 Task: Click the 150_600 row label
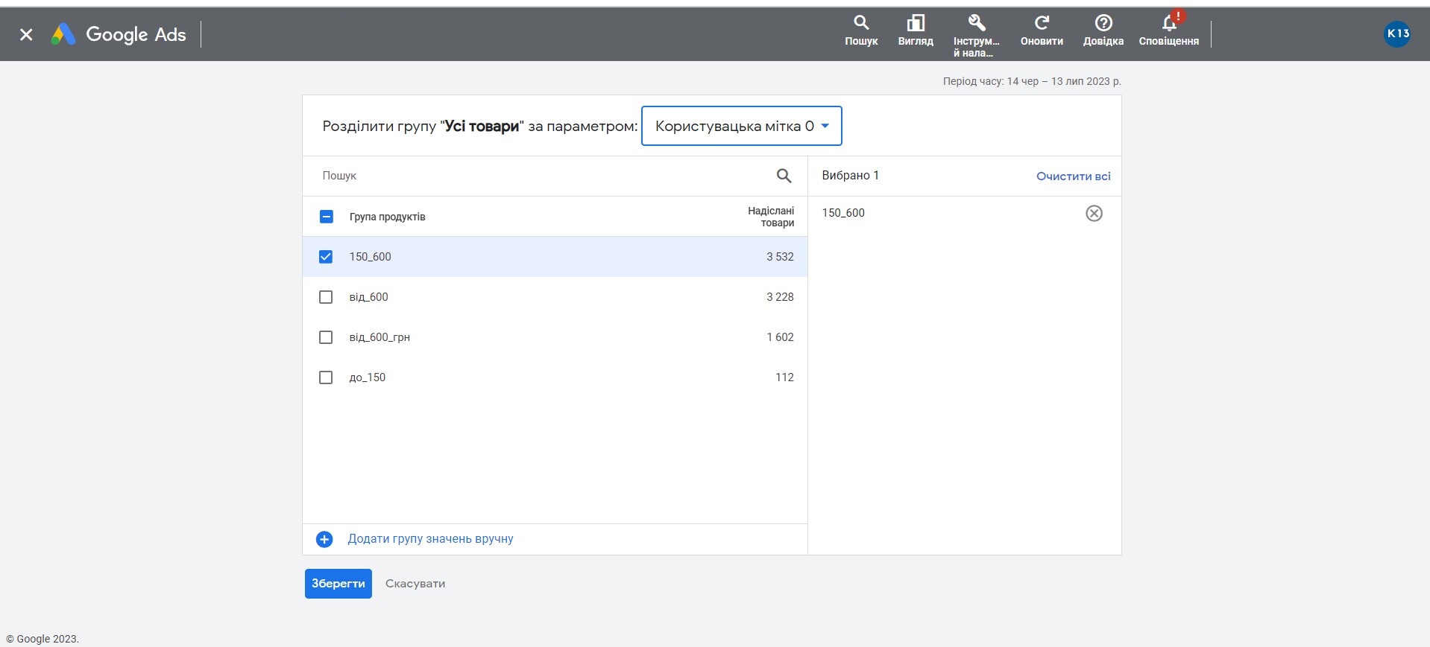pos(370,257)
